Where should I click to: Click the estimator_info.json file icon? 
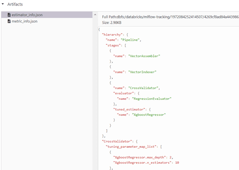point(9,15)
